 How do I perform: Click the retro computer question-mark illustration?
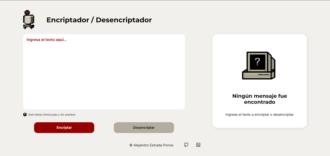click(x=258, y=65)
